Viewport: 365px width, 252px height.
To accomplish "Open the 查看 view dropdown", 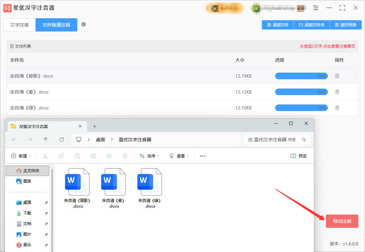I will (x=179, y=156).
